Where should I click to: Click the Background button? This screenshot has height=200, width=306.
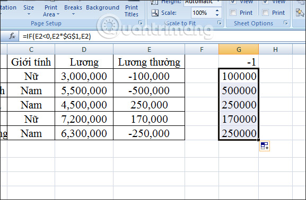coord(102,7)
